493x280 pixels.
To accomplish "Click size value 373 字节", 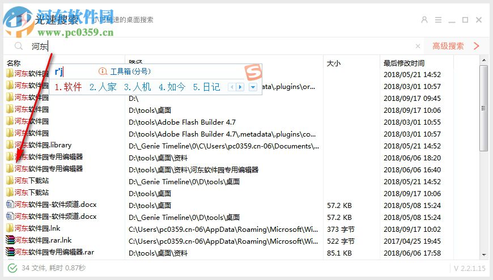I will pos(341,230).
